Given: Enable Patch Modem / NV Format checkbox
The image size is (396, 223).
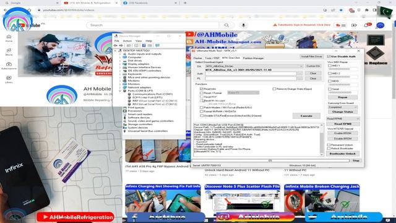Looking at the screenshot, I should coord(202,107).
